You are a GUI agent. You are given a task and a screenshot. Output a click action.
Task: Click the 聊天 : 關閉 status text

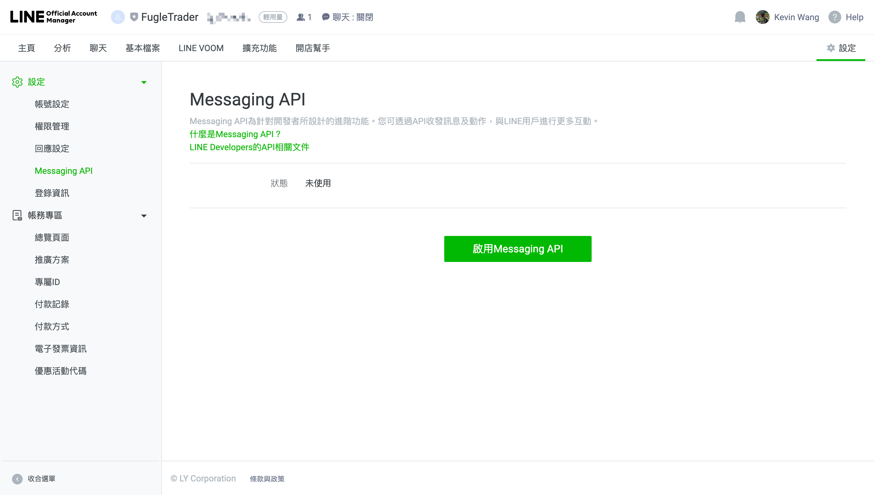353,17
